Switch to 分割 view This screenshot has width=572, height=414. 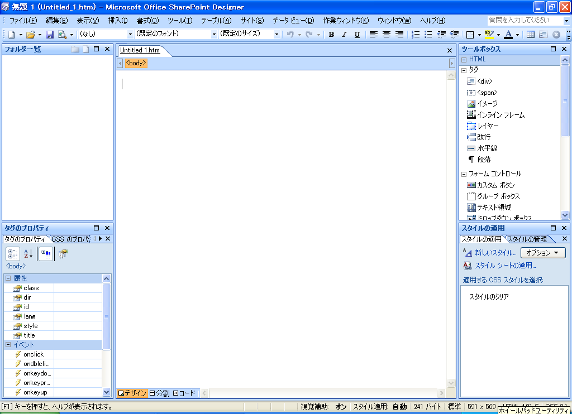159,393
